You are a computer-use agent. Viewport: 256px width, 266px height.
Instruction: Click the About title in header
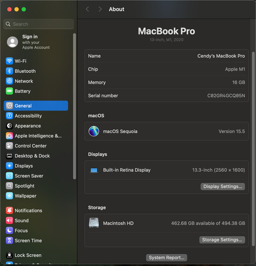tap(117, 9)
